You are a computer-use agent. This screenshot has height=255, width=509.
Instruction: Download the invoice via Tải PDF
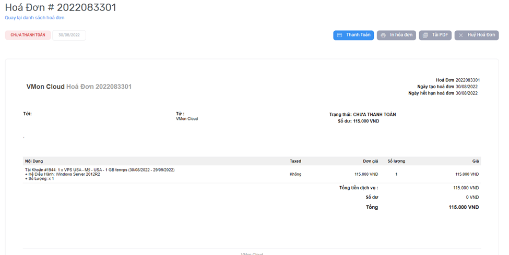(x=435, y=35)
